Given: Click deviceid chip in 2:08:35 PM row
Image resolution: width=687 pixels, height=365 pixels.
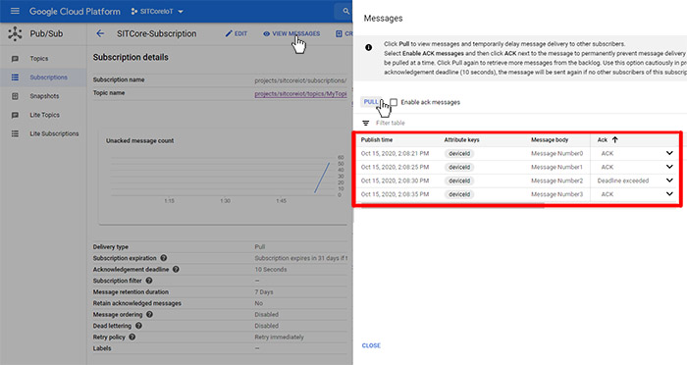Looking at the screenshot, I should [459, 194].
